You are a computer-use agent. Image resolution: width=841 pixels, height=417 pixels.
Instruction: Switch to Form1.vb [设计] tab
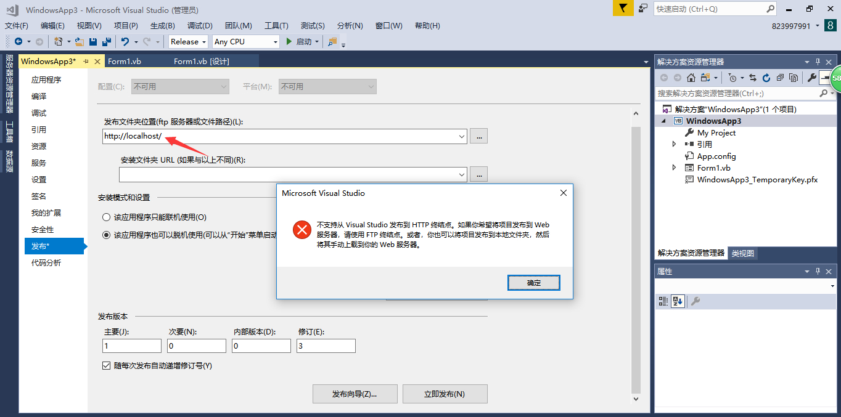pos(202,61)
